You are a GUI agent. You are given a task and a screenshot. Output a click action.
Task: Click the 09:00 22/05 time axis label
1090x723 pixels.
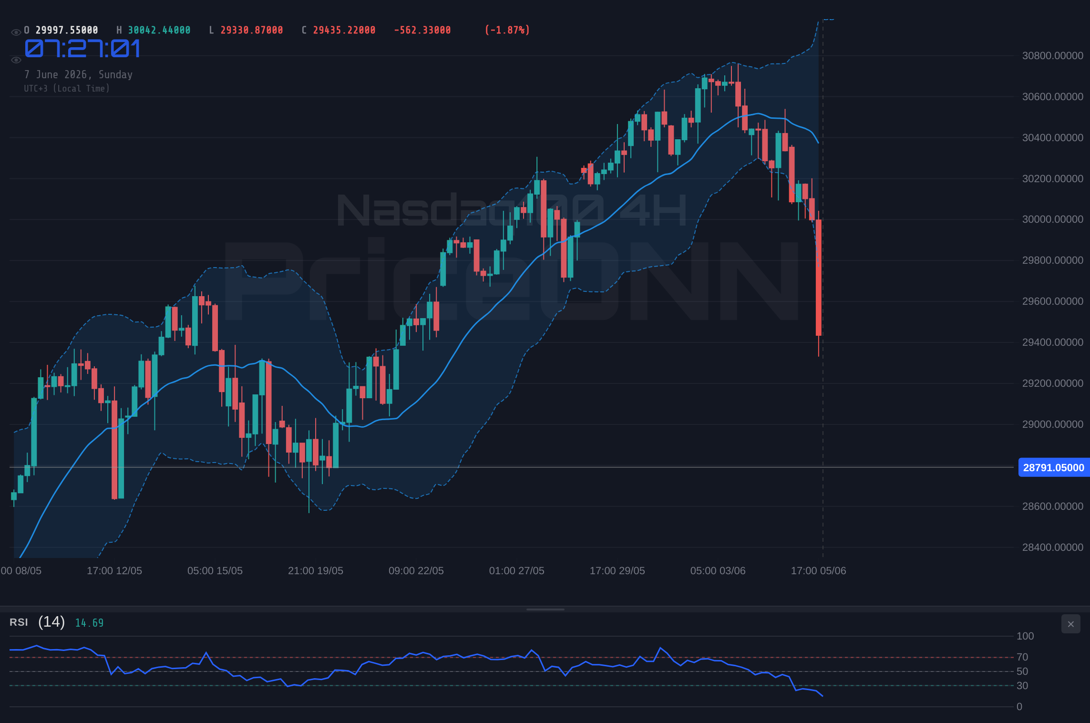point(416,571)
